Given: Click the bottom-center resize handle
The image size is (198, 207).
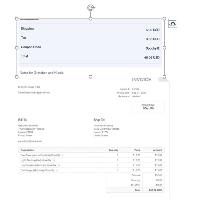Looking at the screenshot, I should point(91,77).
